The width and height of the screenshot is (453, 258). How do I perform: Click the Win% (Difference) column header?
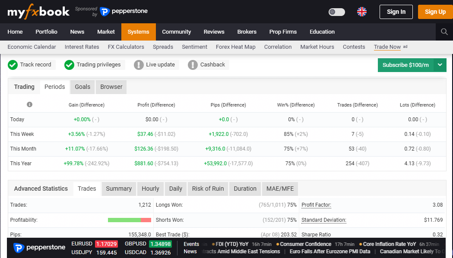click(296, 105)
